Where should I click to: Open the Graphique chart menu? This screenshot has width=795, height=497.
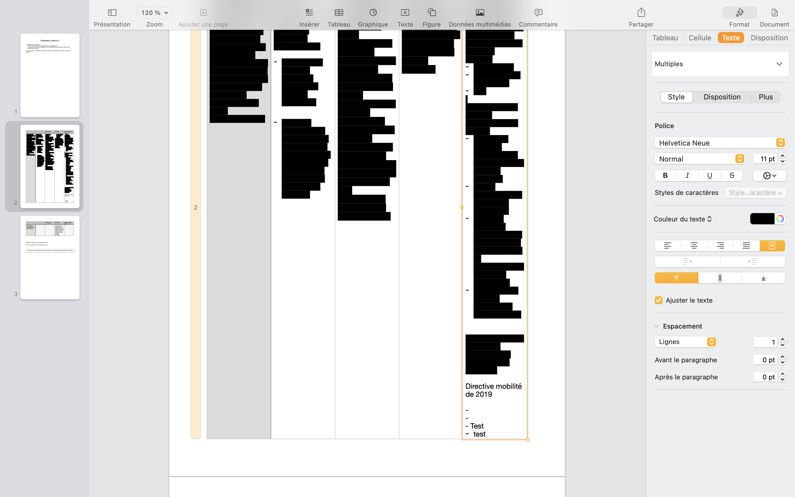[x=373, y=13]
